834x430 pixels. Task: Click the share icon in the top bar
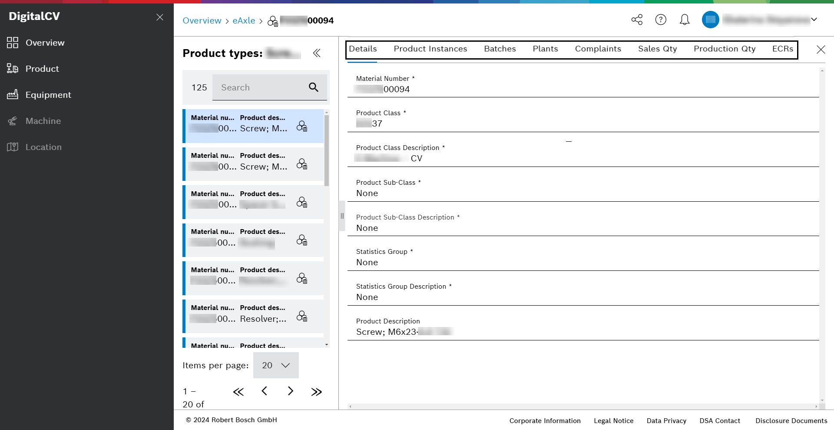coord(637,20)
